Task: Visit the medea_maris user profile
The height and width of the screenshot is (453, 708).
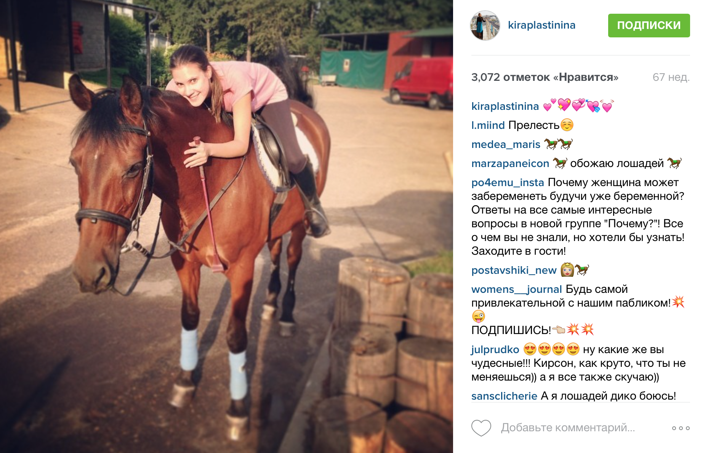Action: [x=506, y=144]
